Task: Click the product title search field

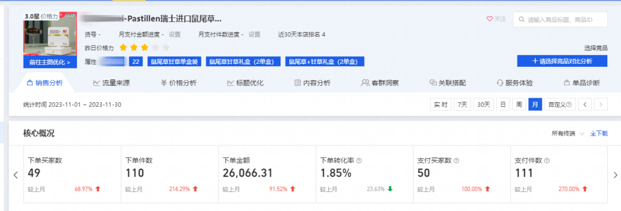Action: tap(560, 20)
